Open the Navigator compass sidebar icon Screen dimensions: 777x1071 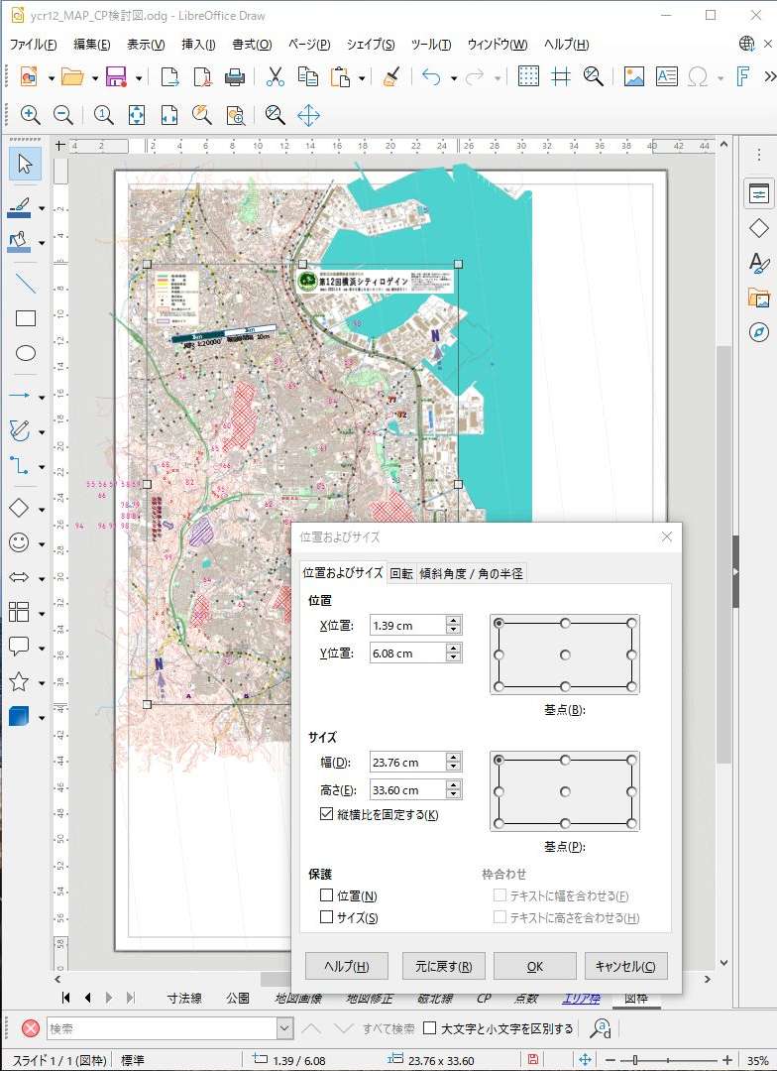tap(758, 331)
